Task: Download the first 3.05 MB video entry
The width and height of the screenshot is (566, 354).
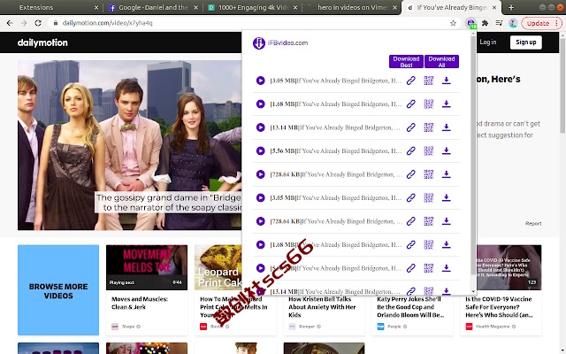Action: click(x=446, y=81)
